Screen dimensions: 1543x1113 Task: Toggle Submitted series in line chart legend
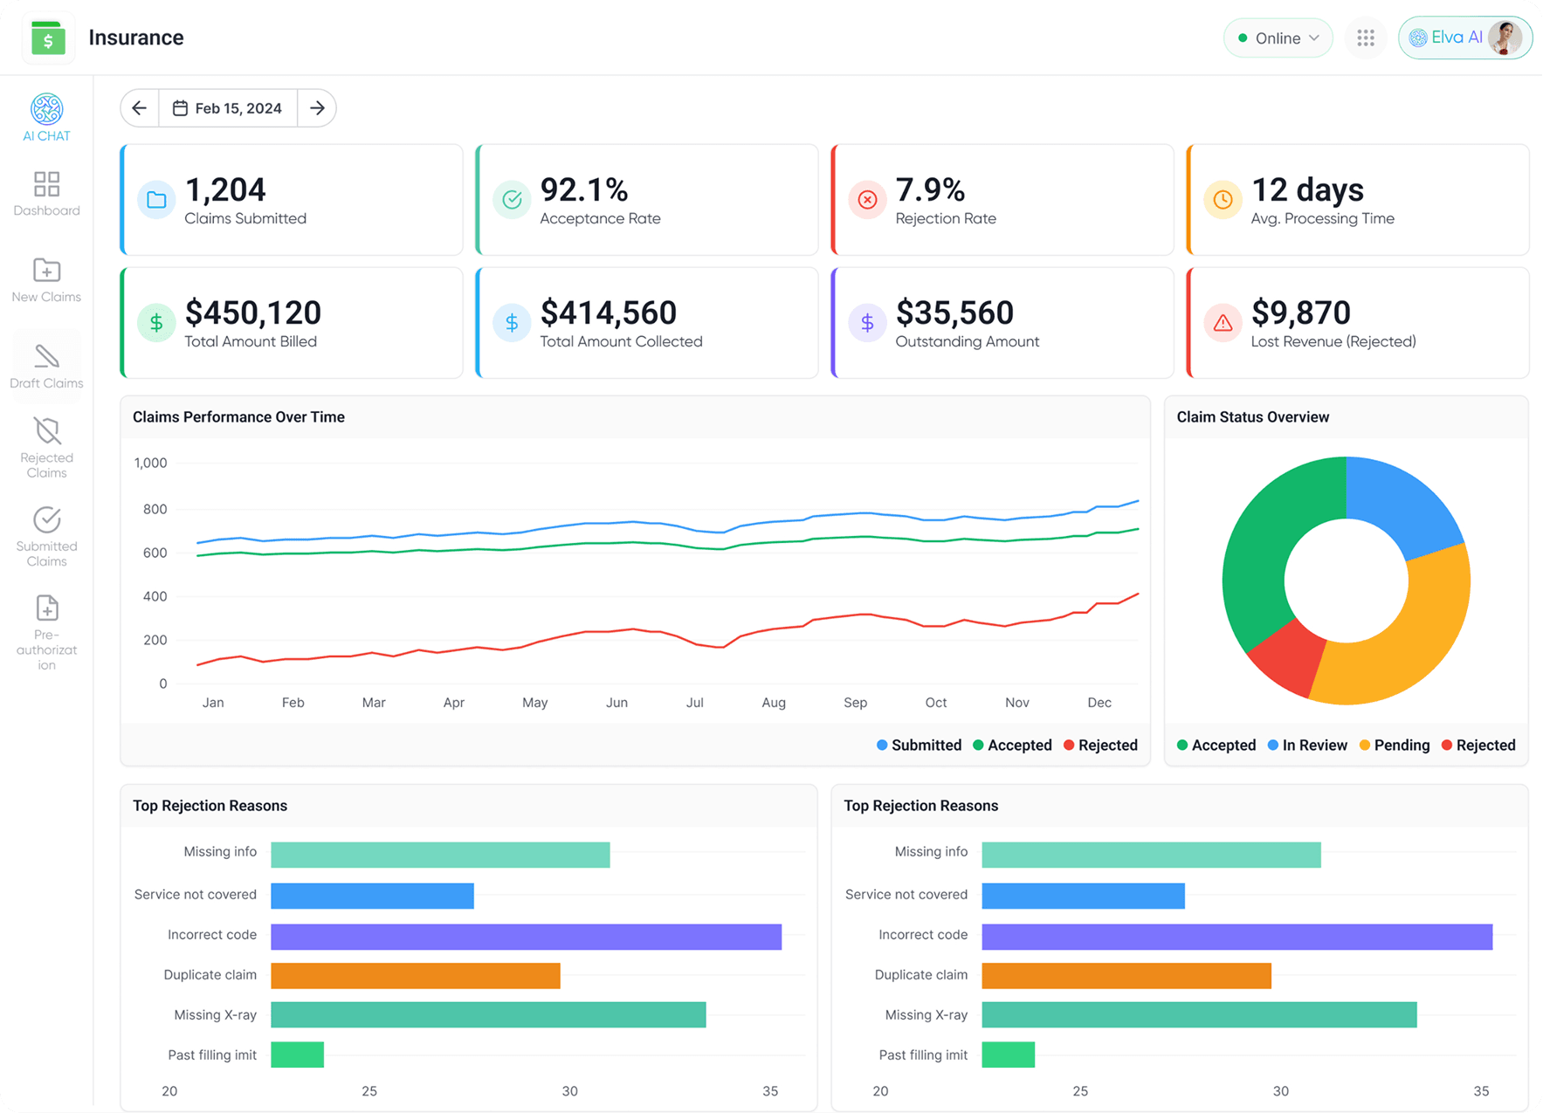(x=919, y=745)
